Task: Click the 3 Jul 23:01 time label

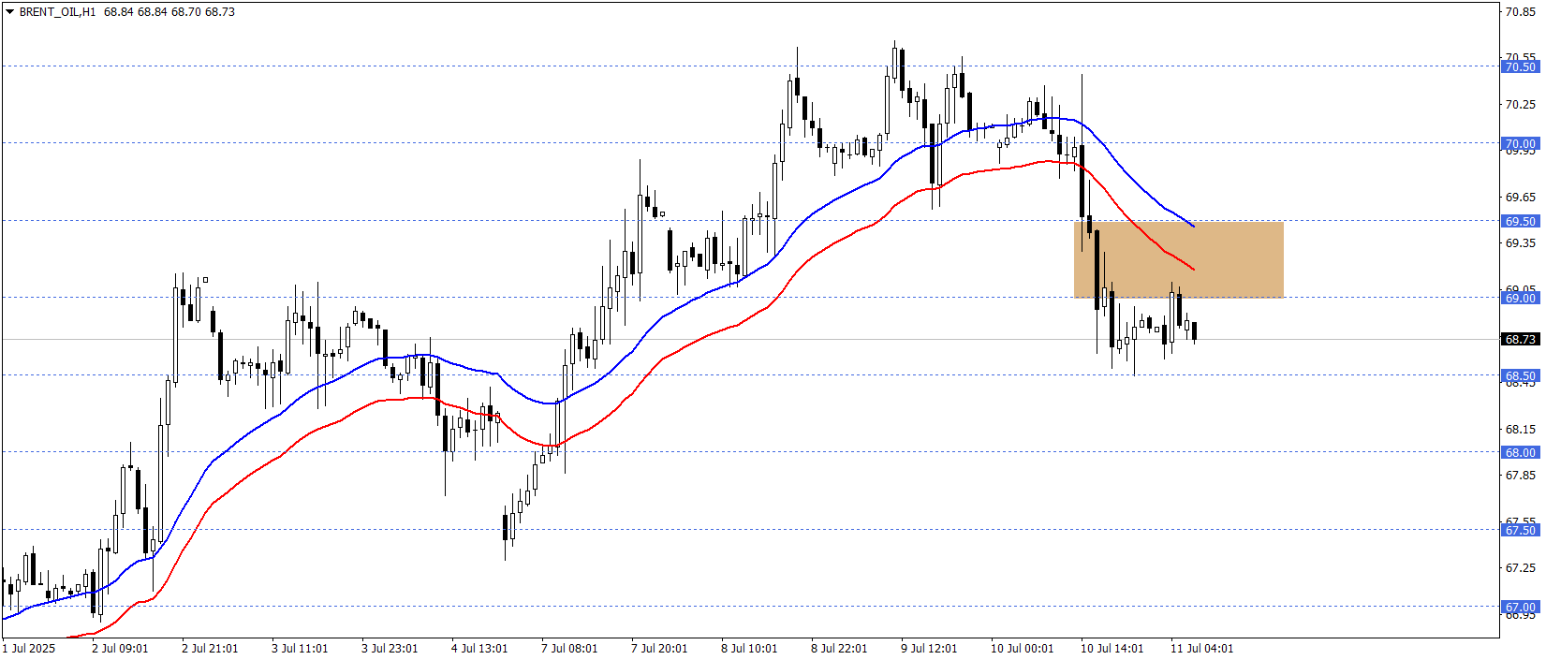Action: (390, 648)
